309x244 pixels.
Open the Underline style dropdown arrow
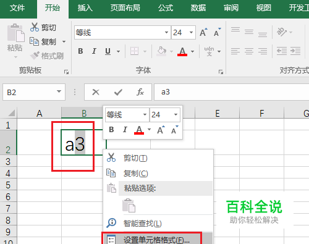click(118, 51)
